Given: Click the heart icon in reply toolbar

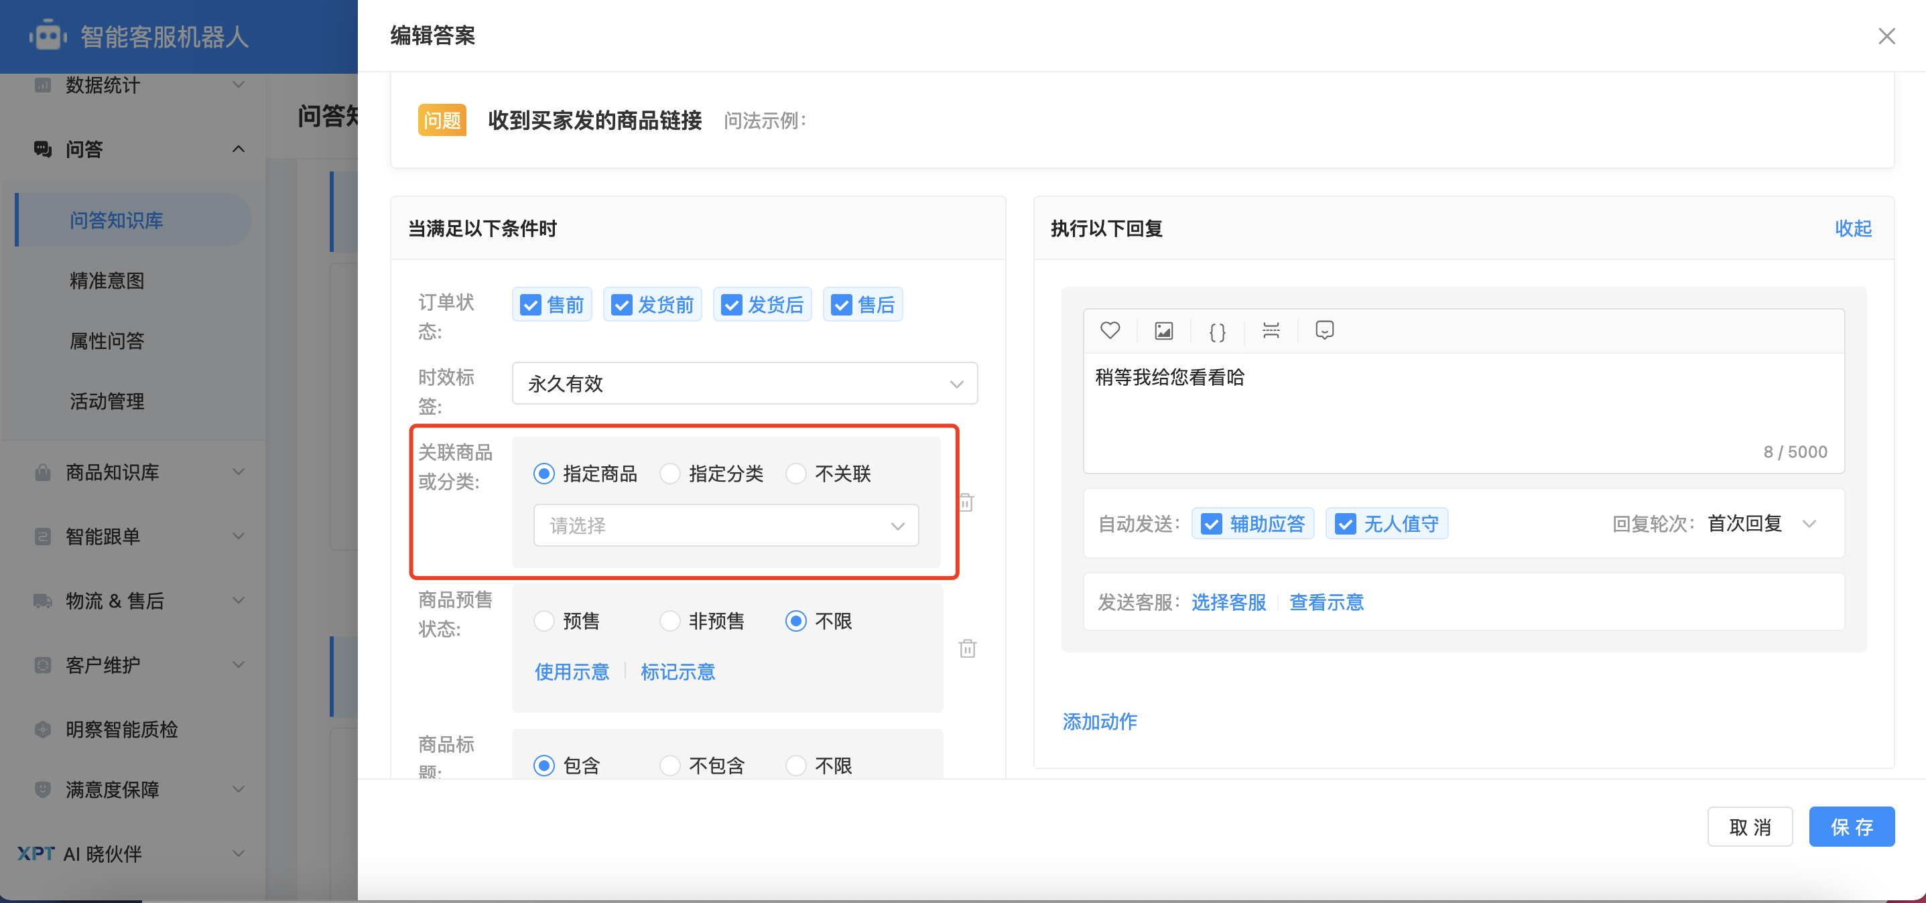Looking at the screenshot, I should click(x=1110, y=330).
